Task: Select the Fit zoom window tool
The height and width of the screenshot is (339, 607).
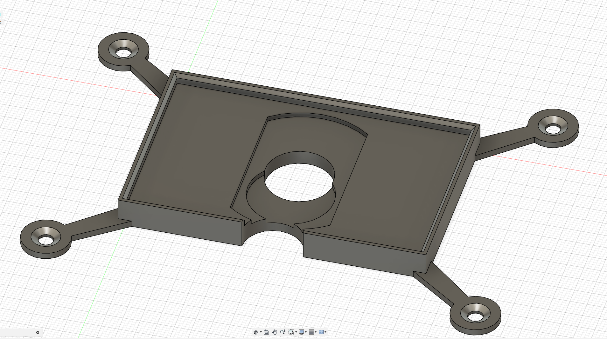Action: pos(291,332)
